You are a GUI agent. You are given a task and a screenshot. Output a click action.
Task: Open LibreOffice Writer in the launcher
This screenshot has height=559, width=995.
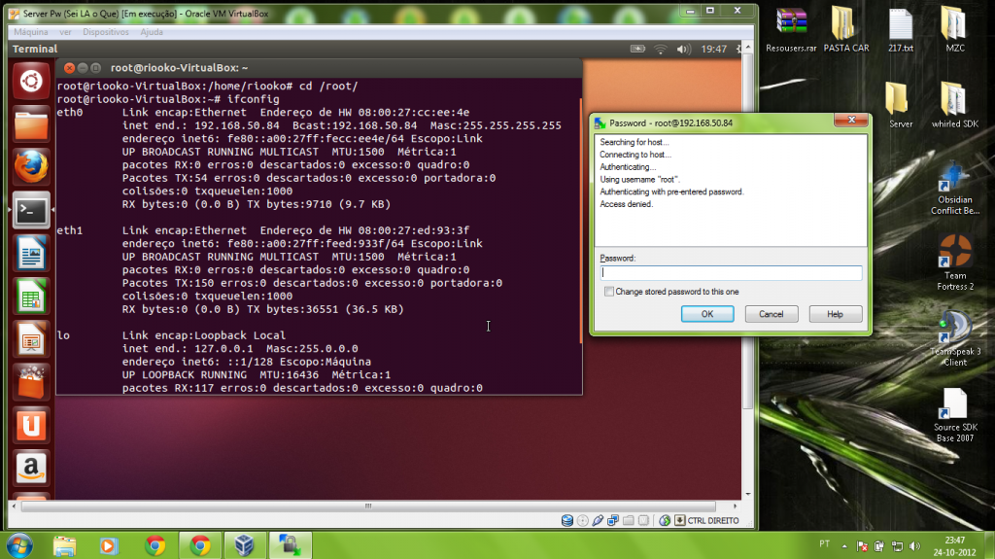click(31, 252)
